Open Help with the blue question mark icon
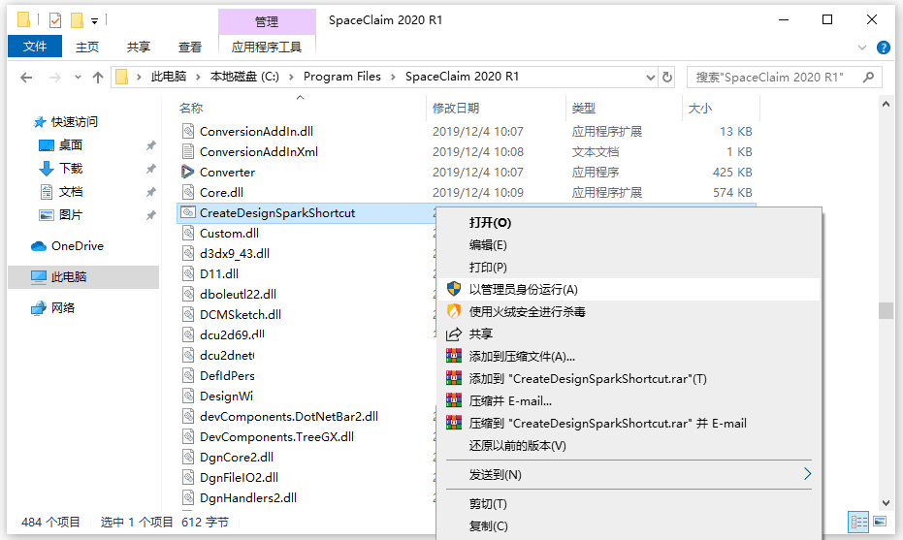Viewport: 903px width, 540px height. (x=883, y=48)
